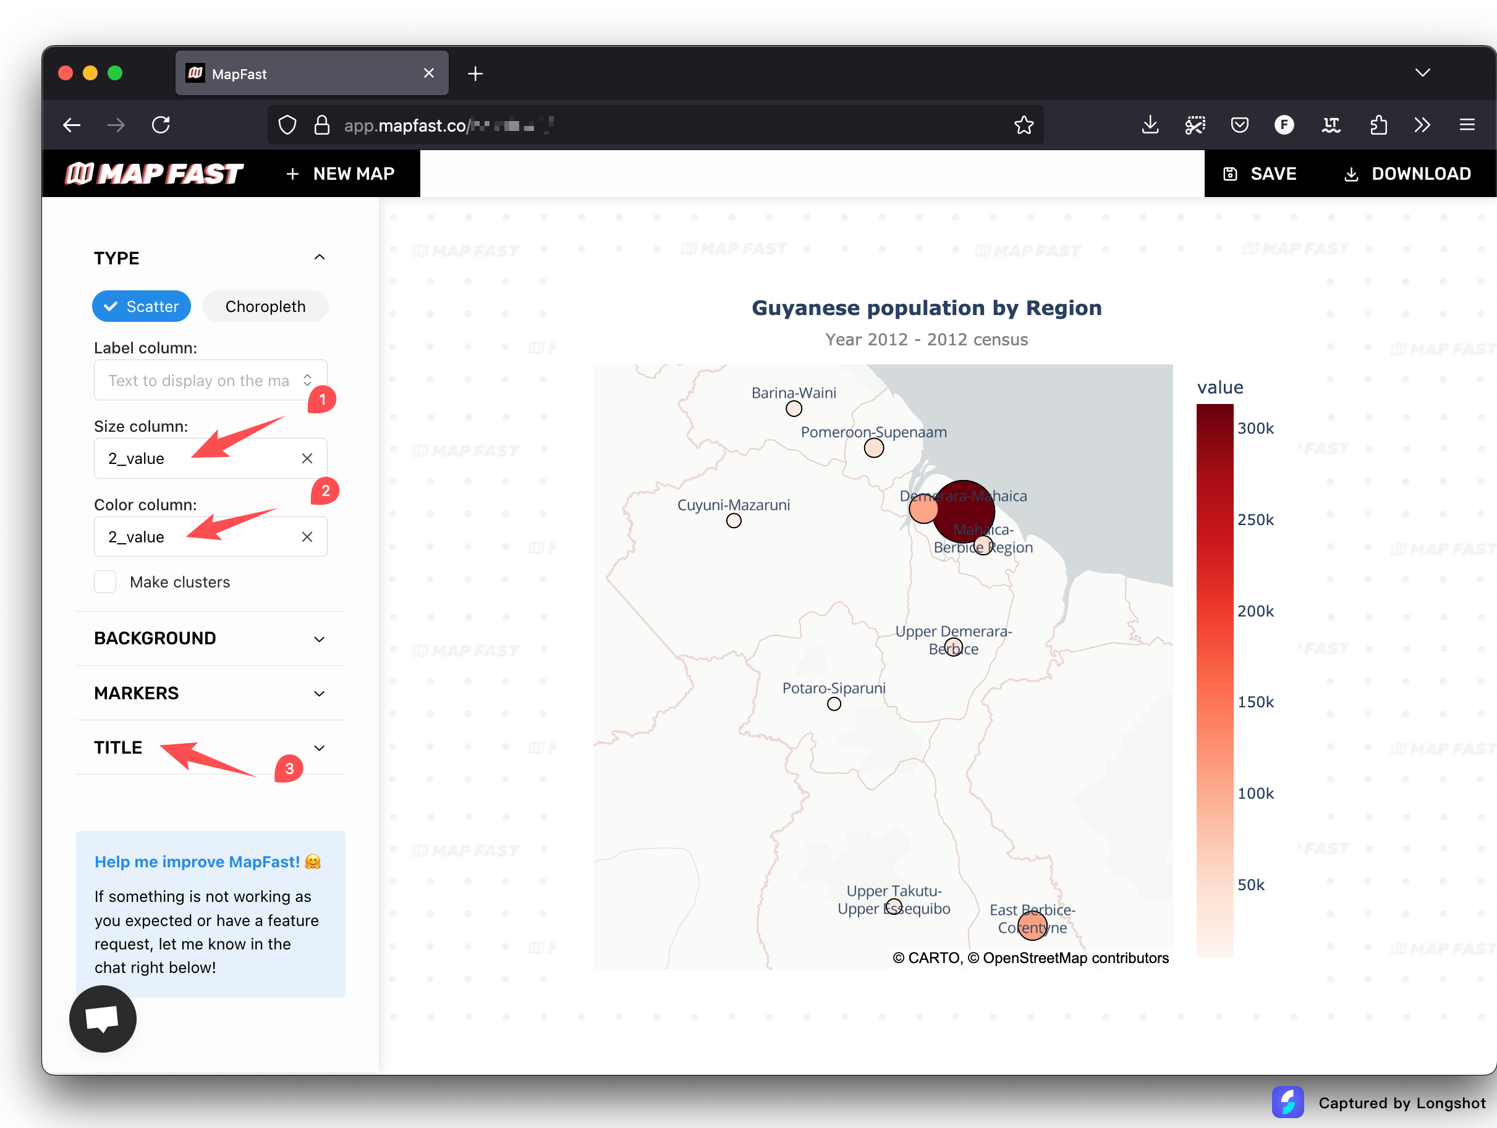The image size is (1497, 1128).
Task: Click the legend title value
Action: [x=1220, y=387]
